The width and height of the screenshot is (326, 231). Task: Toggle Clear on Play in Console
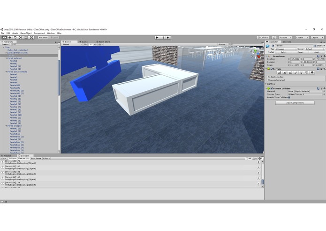coord(24,158)
